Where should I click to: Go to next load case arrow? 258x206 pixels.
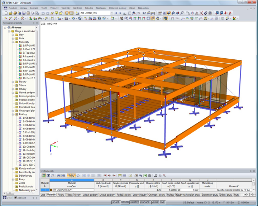(120, 13)
